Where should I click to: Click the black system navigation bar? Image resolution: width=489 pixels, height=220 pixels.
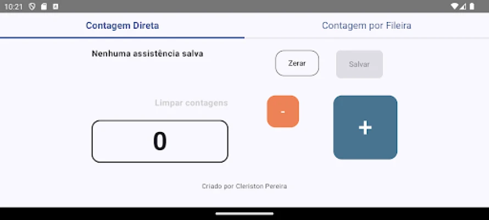point(244,214)
